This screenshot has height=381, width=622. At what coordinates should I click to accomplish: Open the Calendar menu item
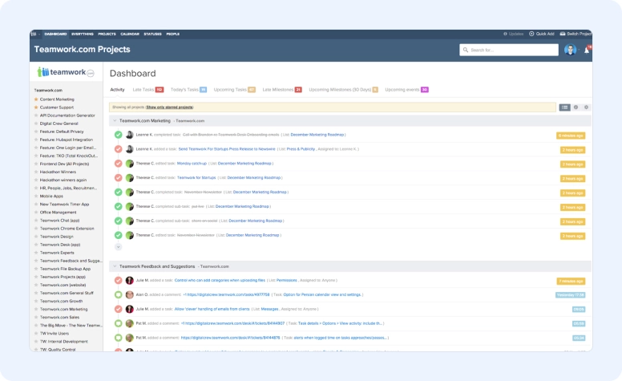[130, 34]
